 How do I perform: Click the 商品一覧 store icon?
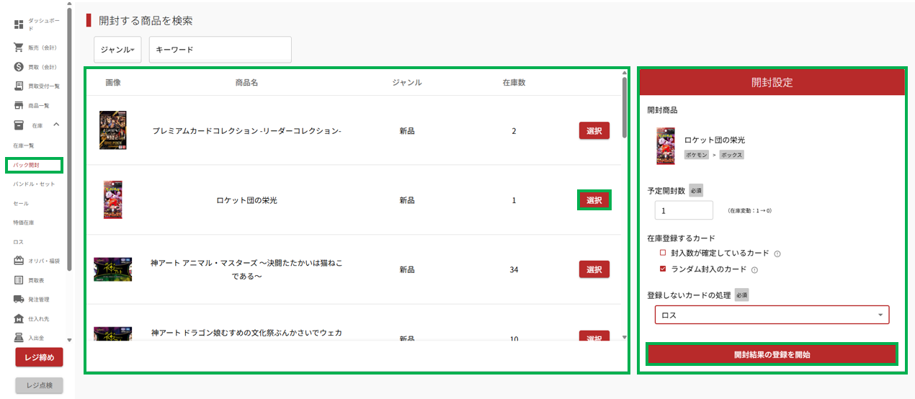click(x=19, y=106)
